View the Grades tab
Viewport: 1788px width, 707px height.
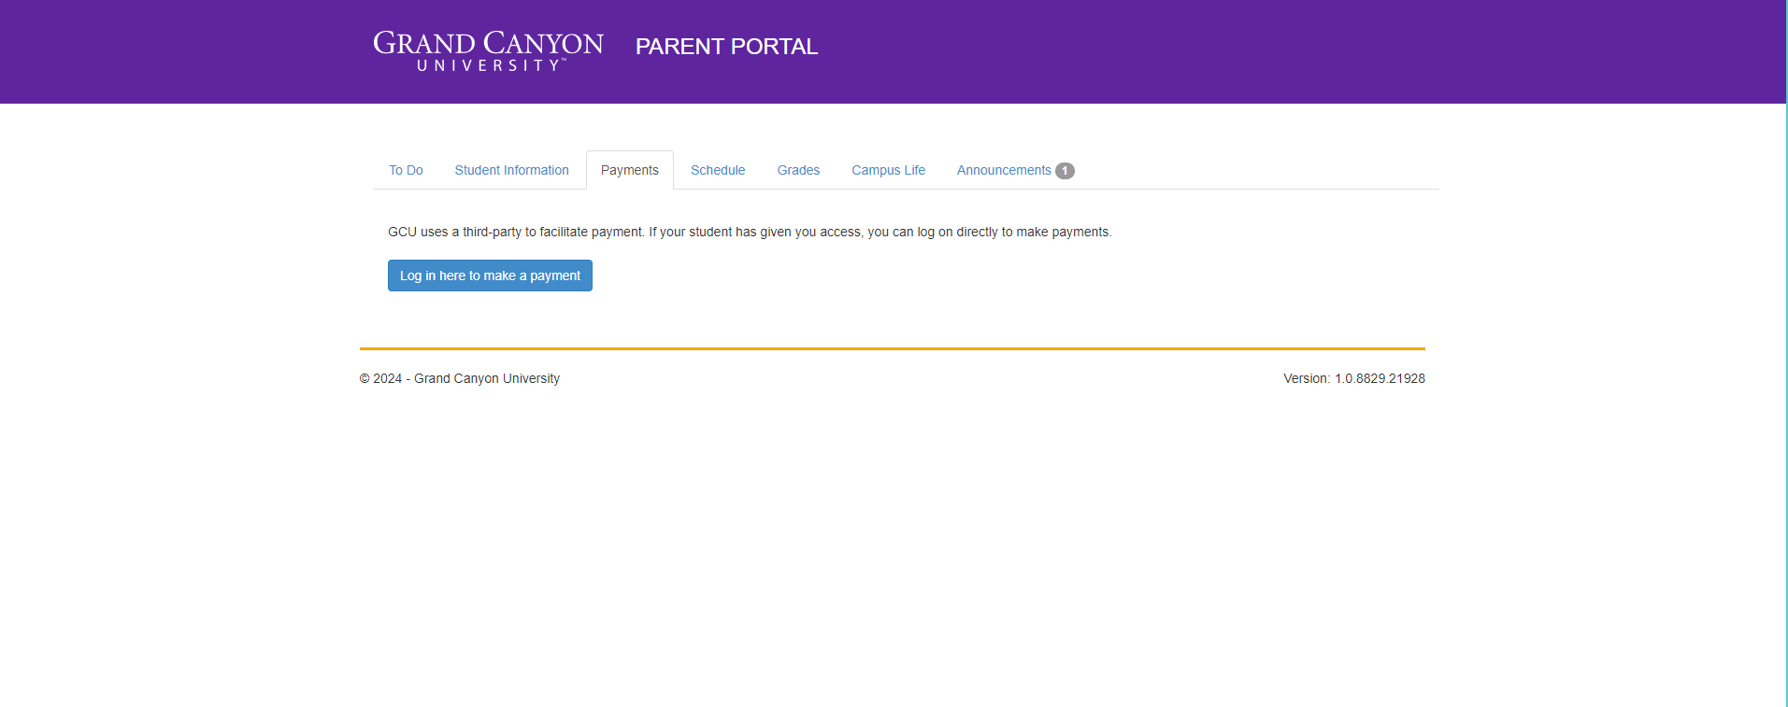798,170
